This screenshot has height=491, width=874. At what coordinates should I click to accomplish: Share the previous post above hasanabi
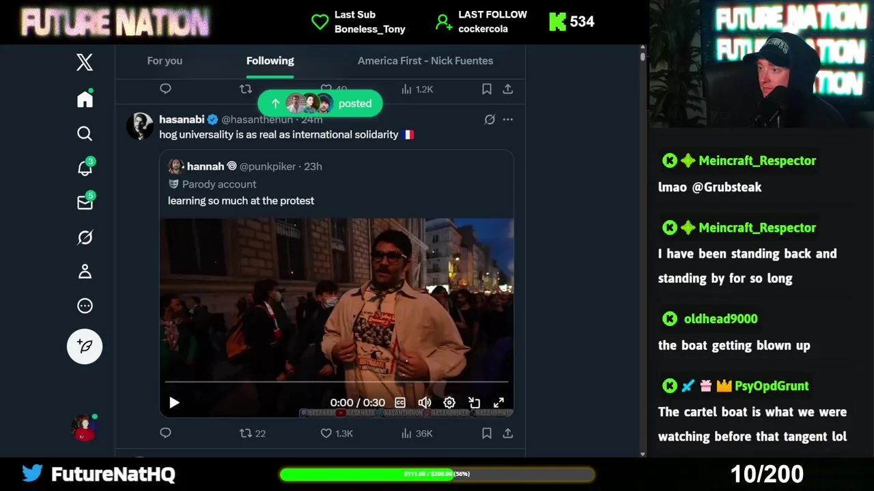point(508,89)
